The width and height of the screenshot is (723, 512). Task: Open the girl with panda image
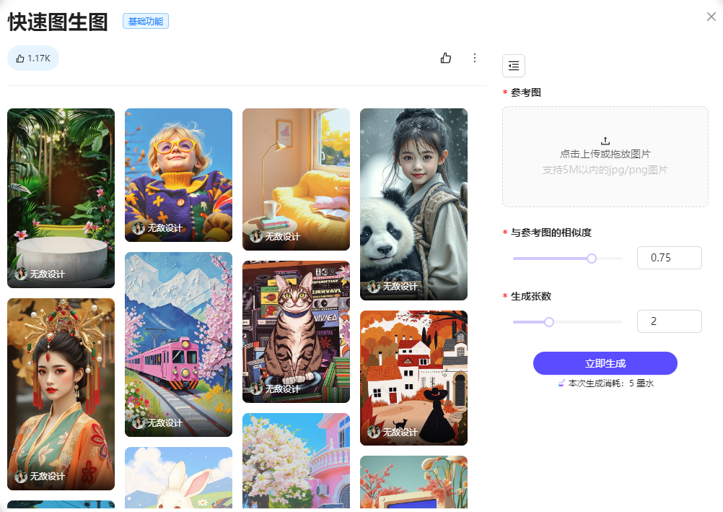[x=413, y=204]
